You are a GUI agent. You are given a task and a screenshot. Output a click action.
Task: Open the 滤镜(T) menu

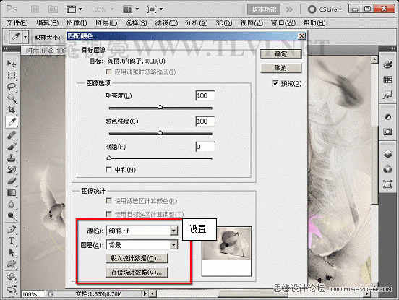pyautogui.click(x=166, y=23)
